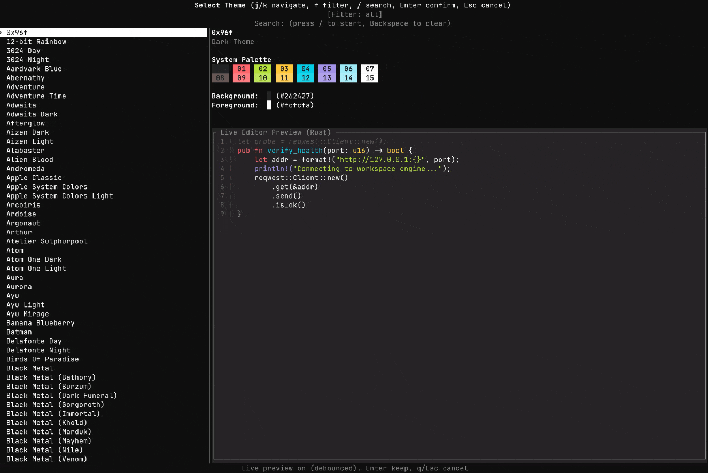Select the Black Metal (Nile) theme

click(45, 450)
